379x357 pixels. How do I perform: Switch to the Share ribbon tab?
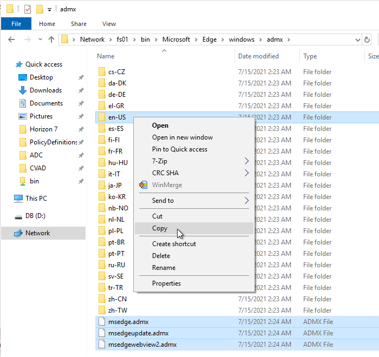coord(79,24)
